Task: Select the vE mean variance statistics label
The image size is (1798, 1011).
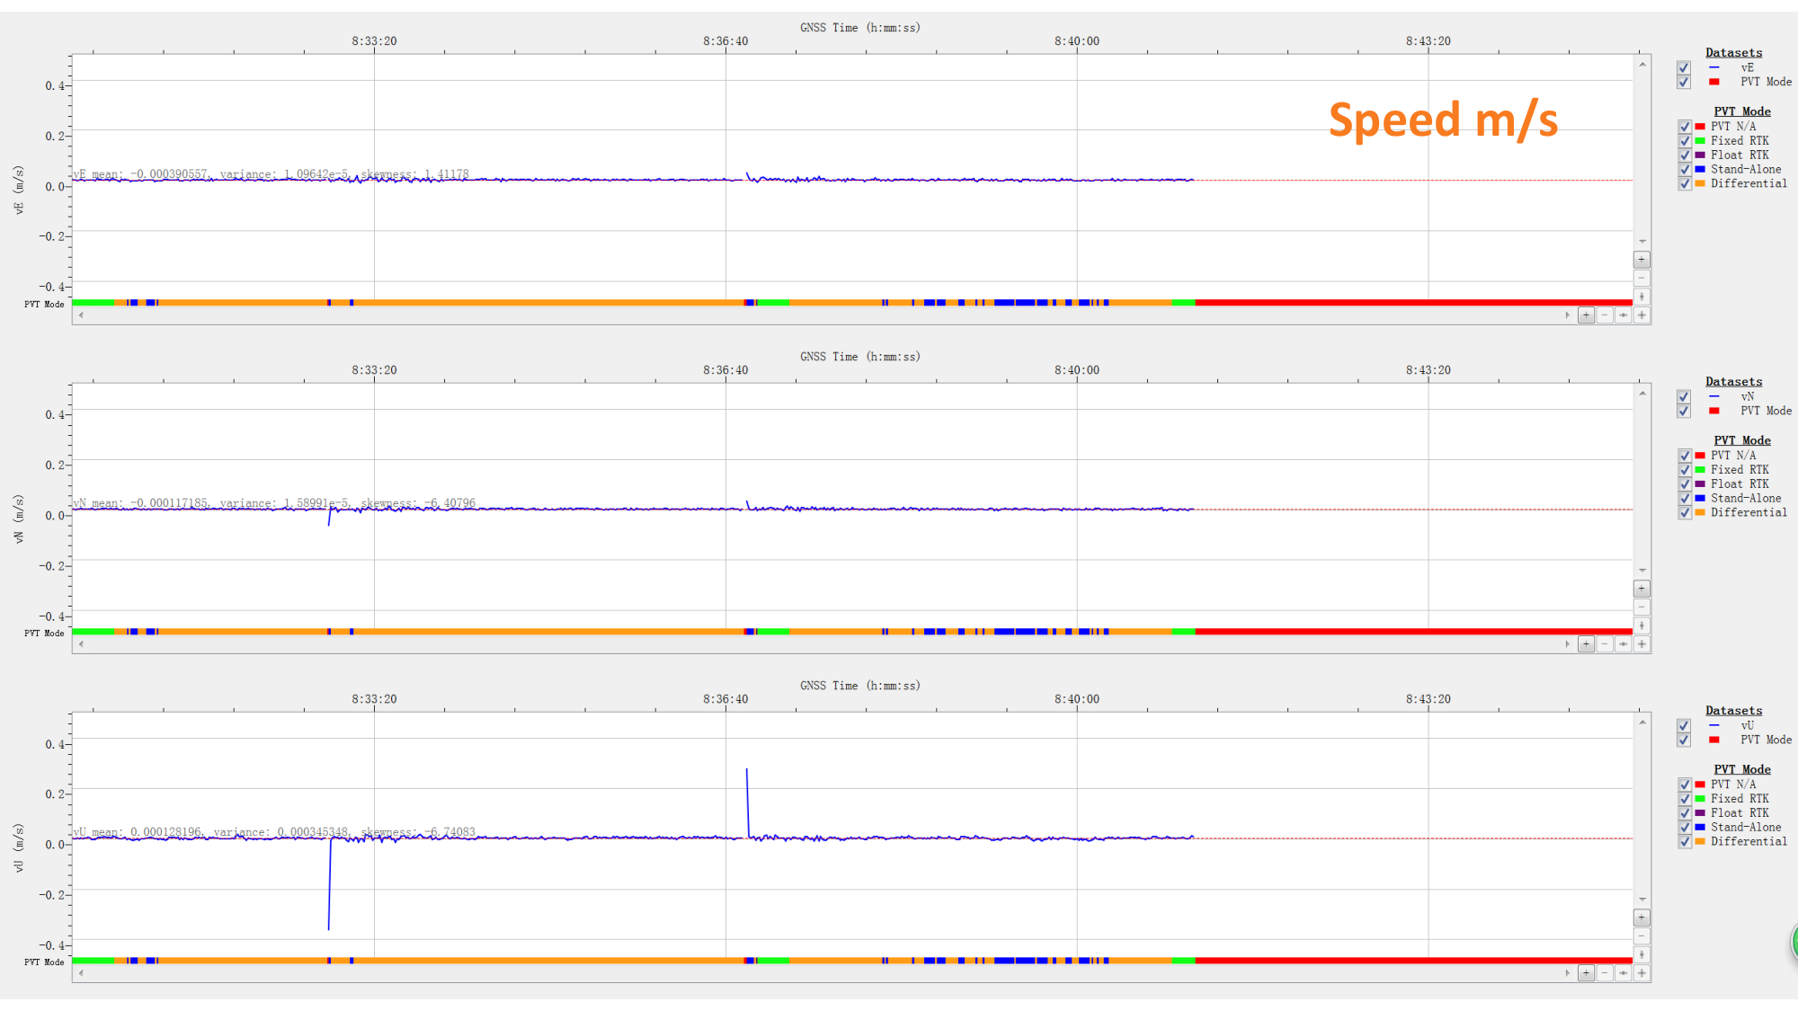Action: coord(271,174)
